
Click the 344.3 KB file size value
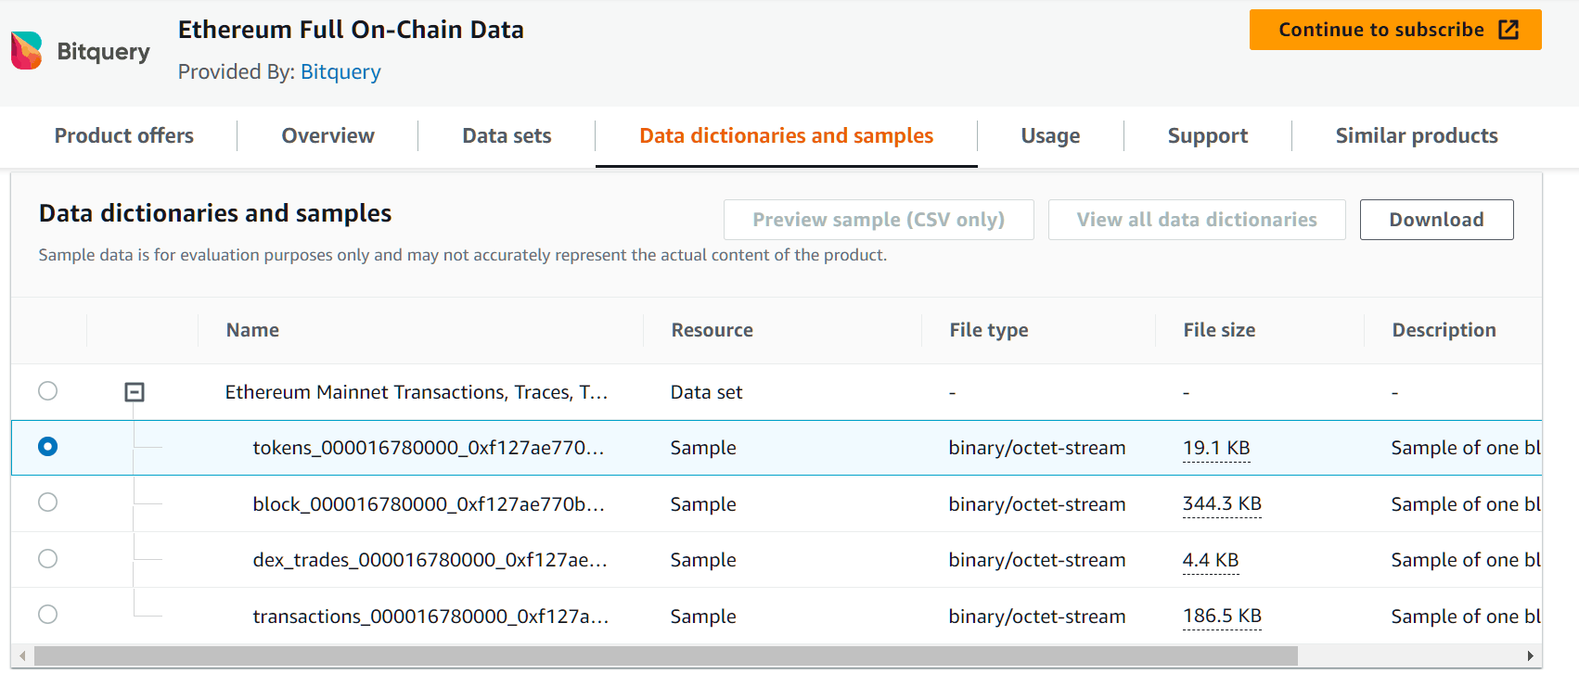tap(1222, 503)
